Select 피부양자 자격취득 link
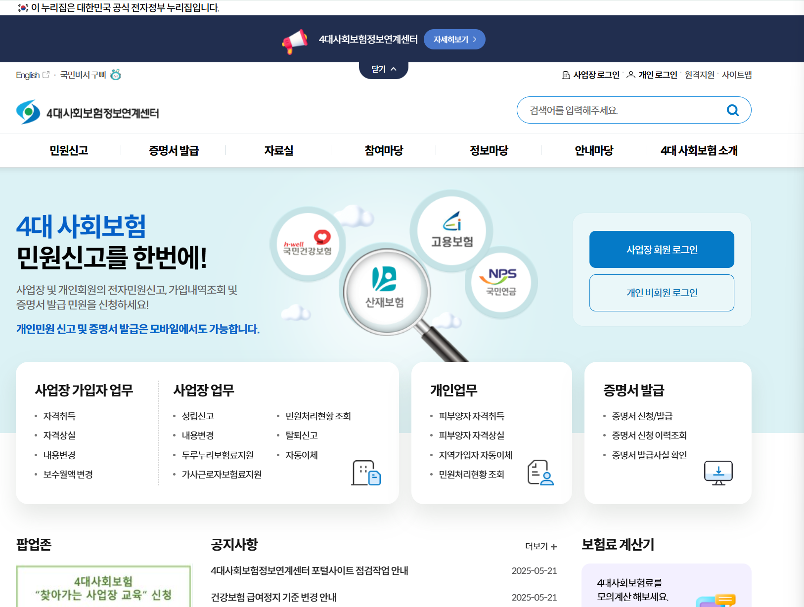Screen dimensions: 804x607 [472, 416]
